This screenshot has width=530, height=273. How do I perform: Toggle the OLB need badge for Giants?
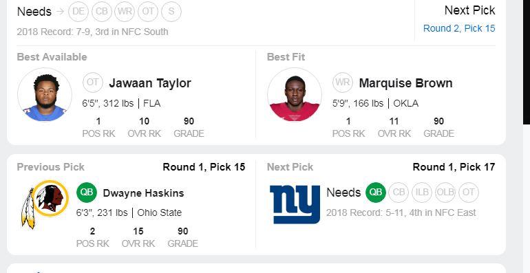pyautogui.click(x=445, y=193)
